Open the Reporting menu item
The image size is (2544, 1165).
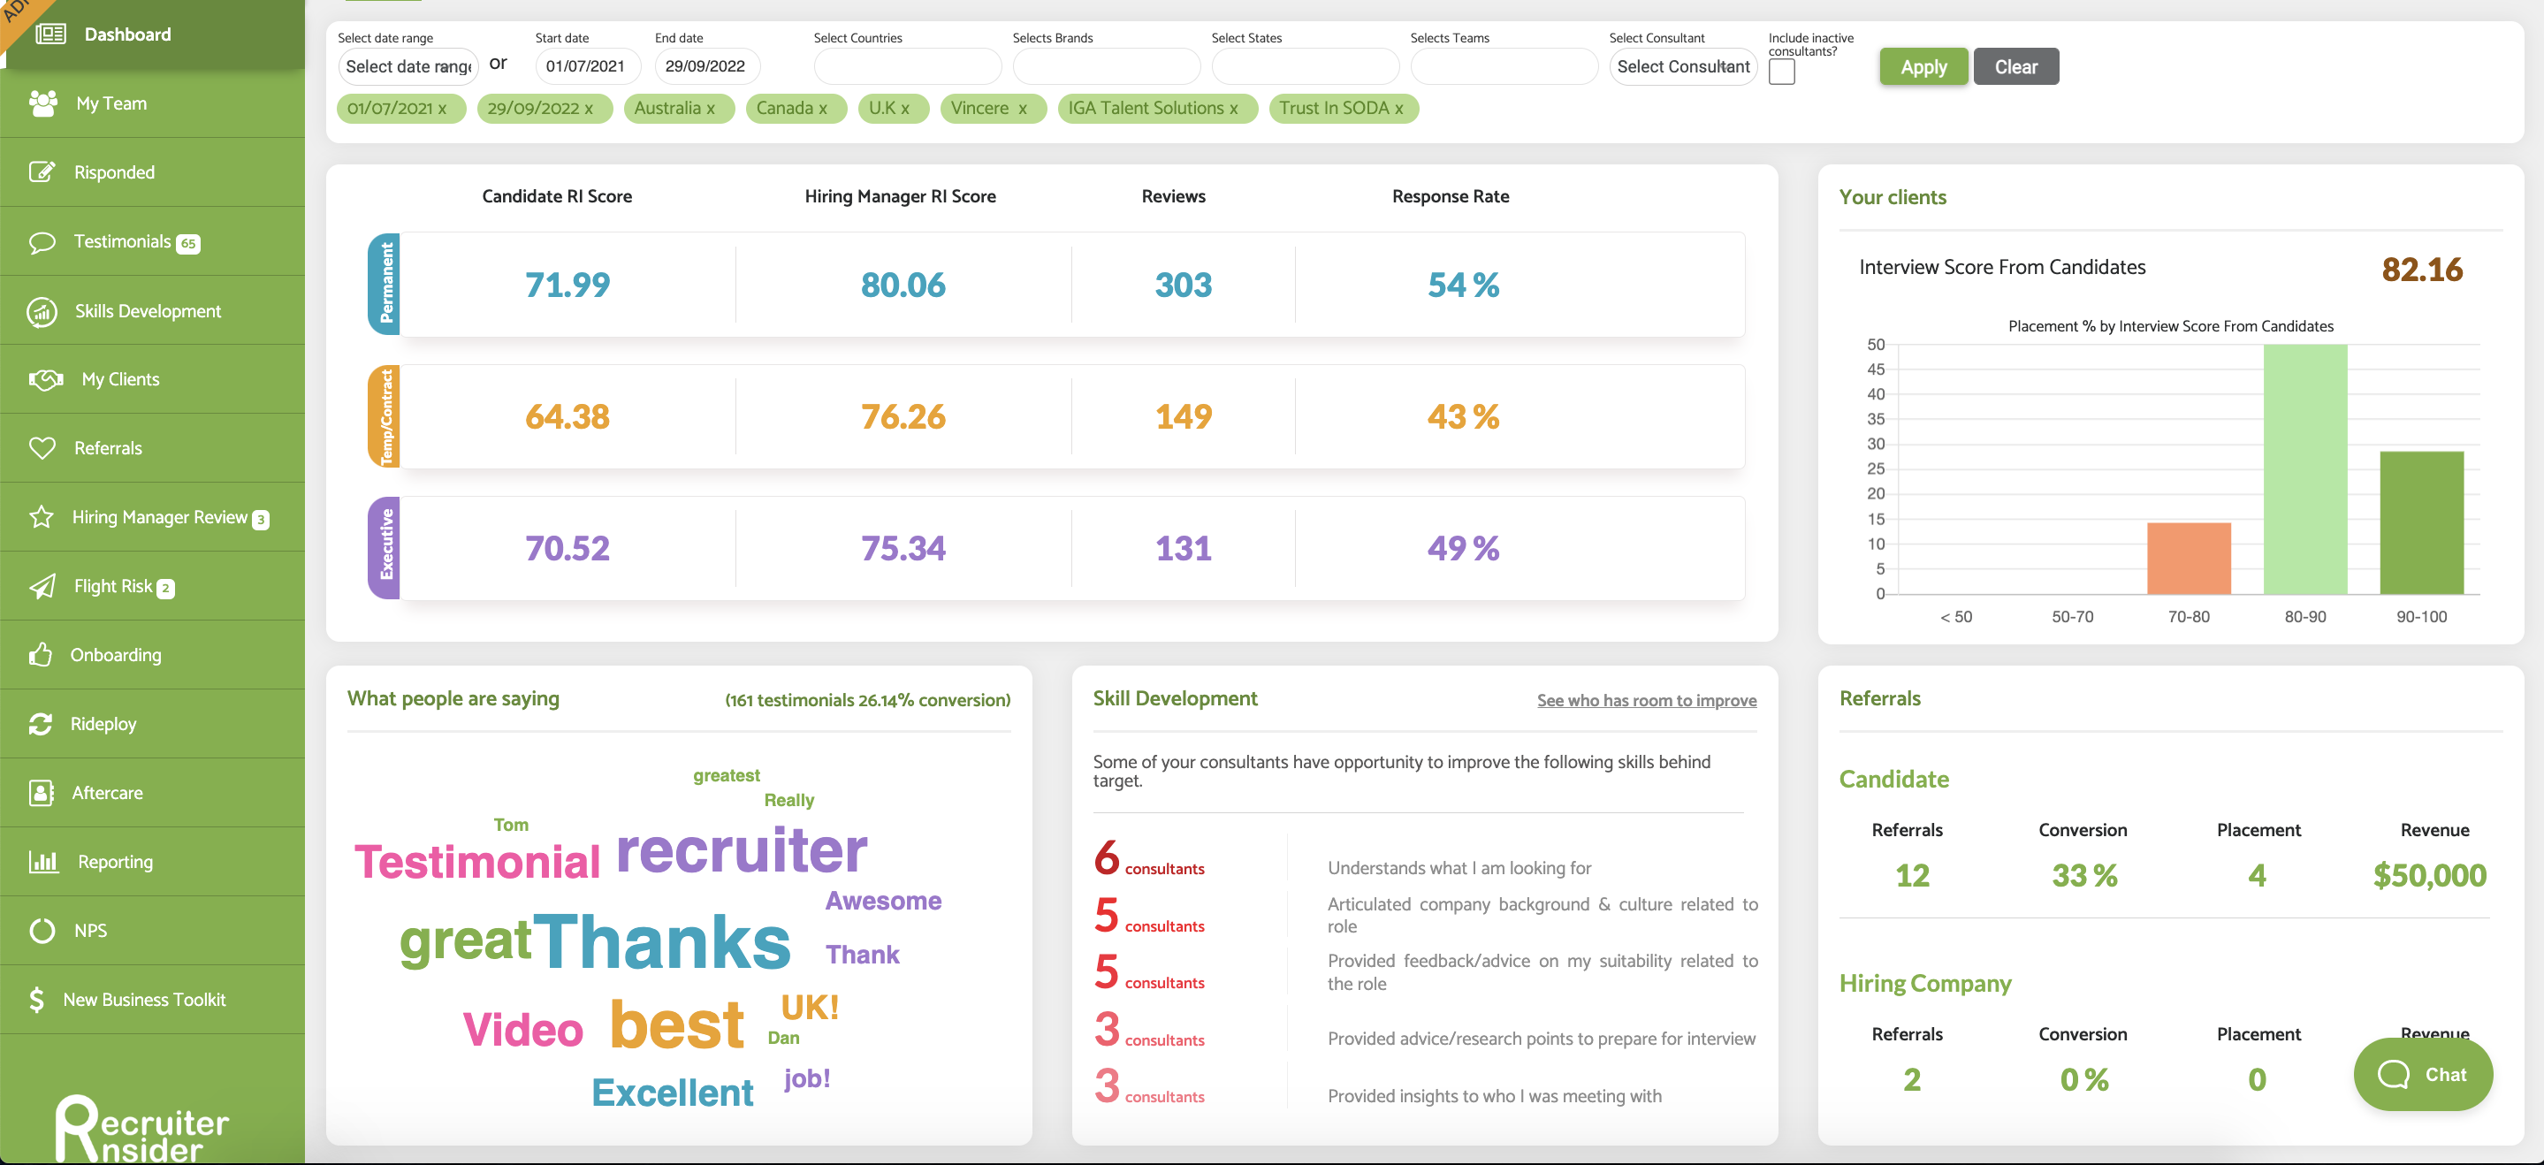(x=115, y=861)
